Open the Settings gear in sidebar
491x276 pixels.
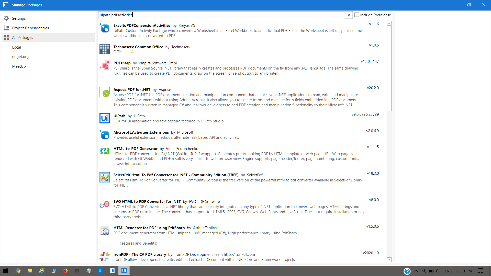point(6,18)
